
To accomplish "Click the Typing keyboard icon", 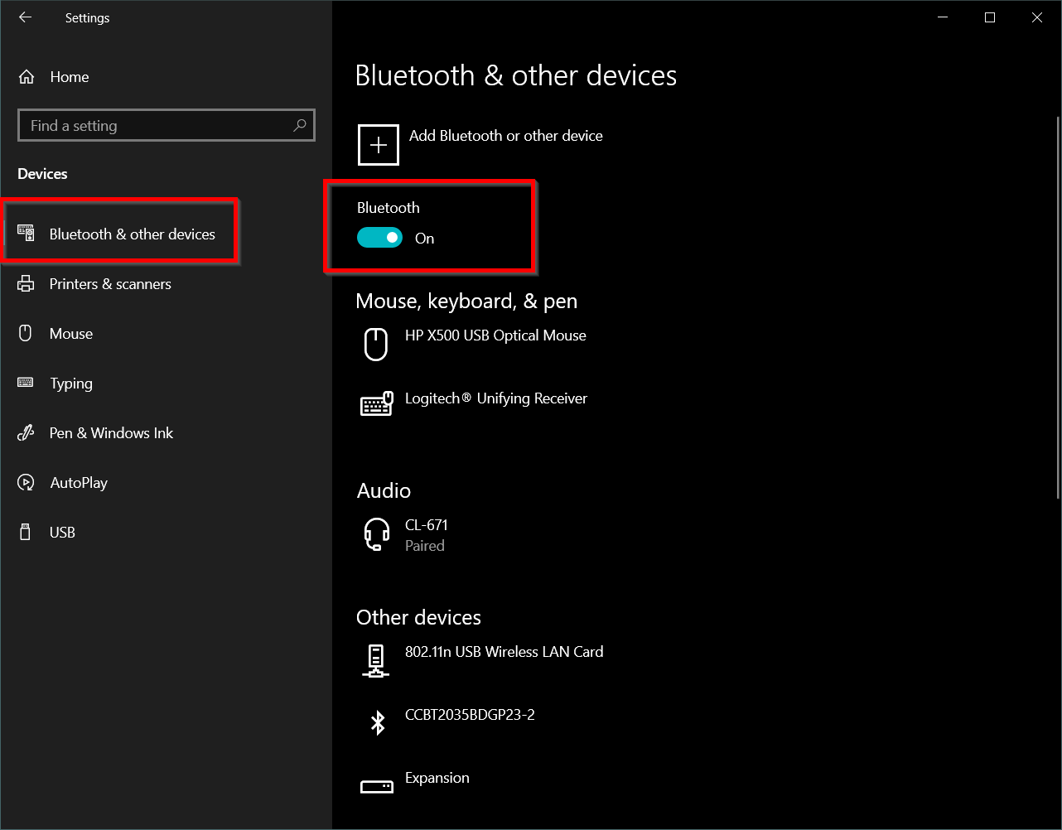I will (x=27, y=383).
